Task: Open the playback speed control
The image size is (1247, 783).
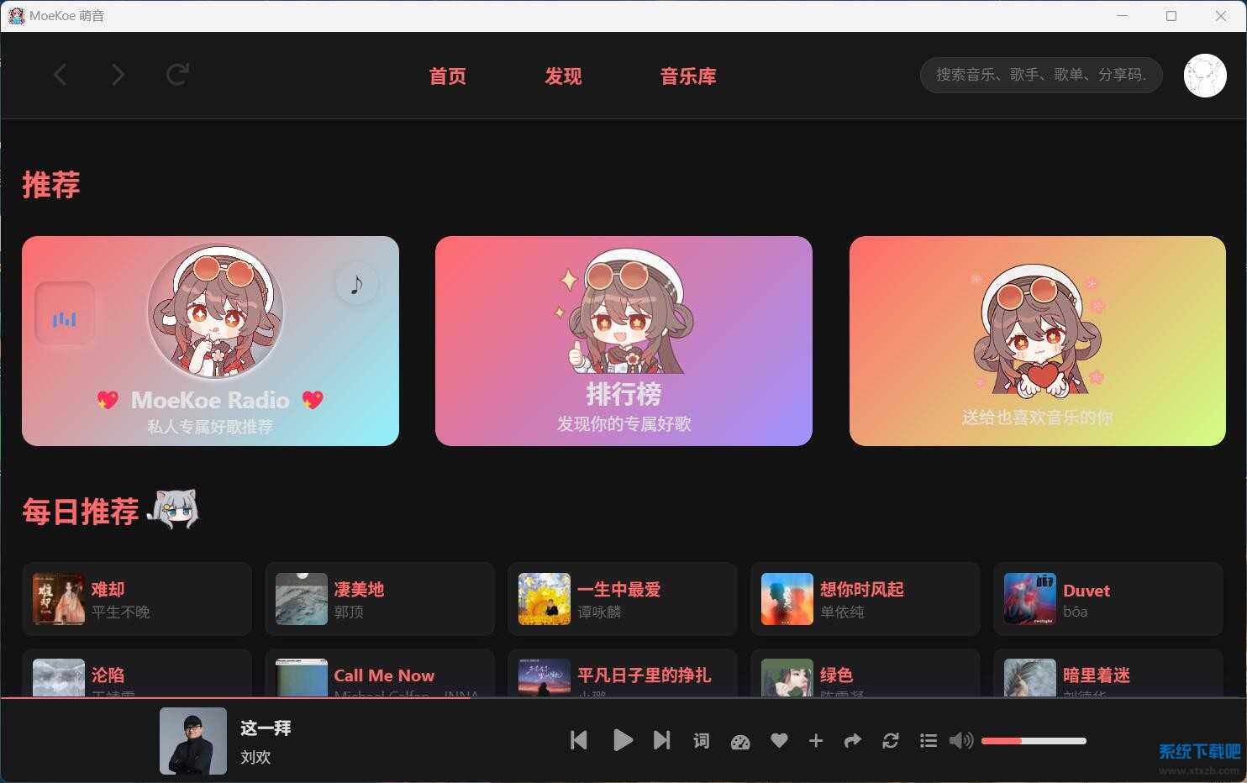Action: click(x=740, y=741)
